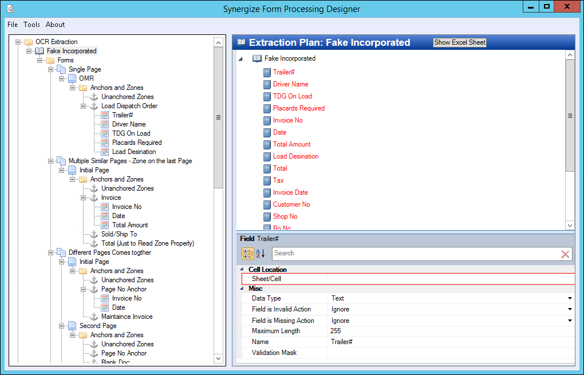
Task: Click the Placards Required zone icon in tree
Action: coord(105,143)
